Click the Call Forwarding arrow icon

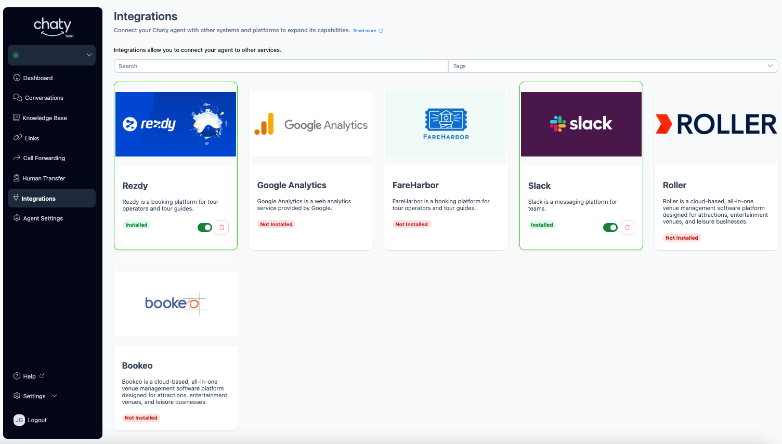(x=17, y=158)
